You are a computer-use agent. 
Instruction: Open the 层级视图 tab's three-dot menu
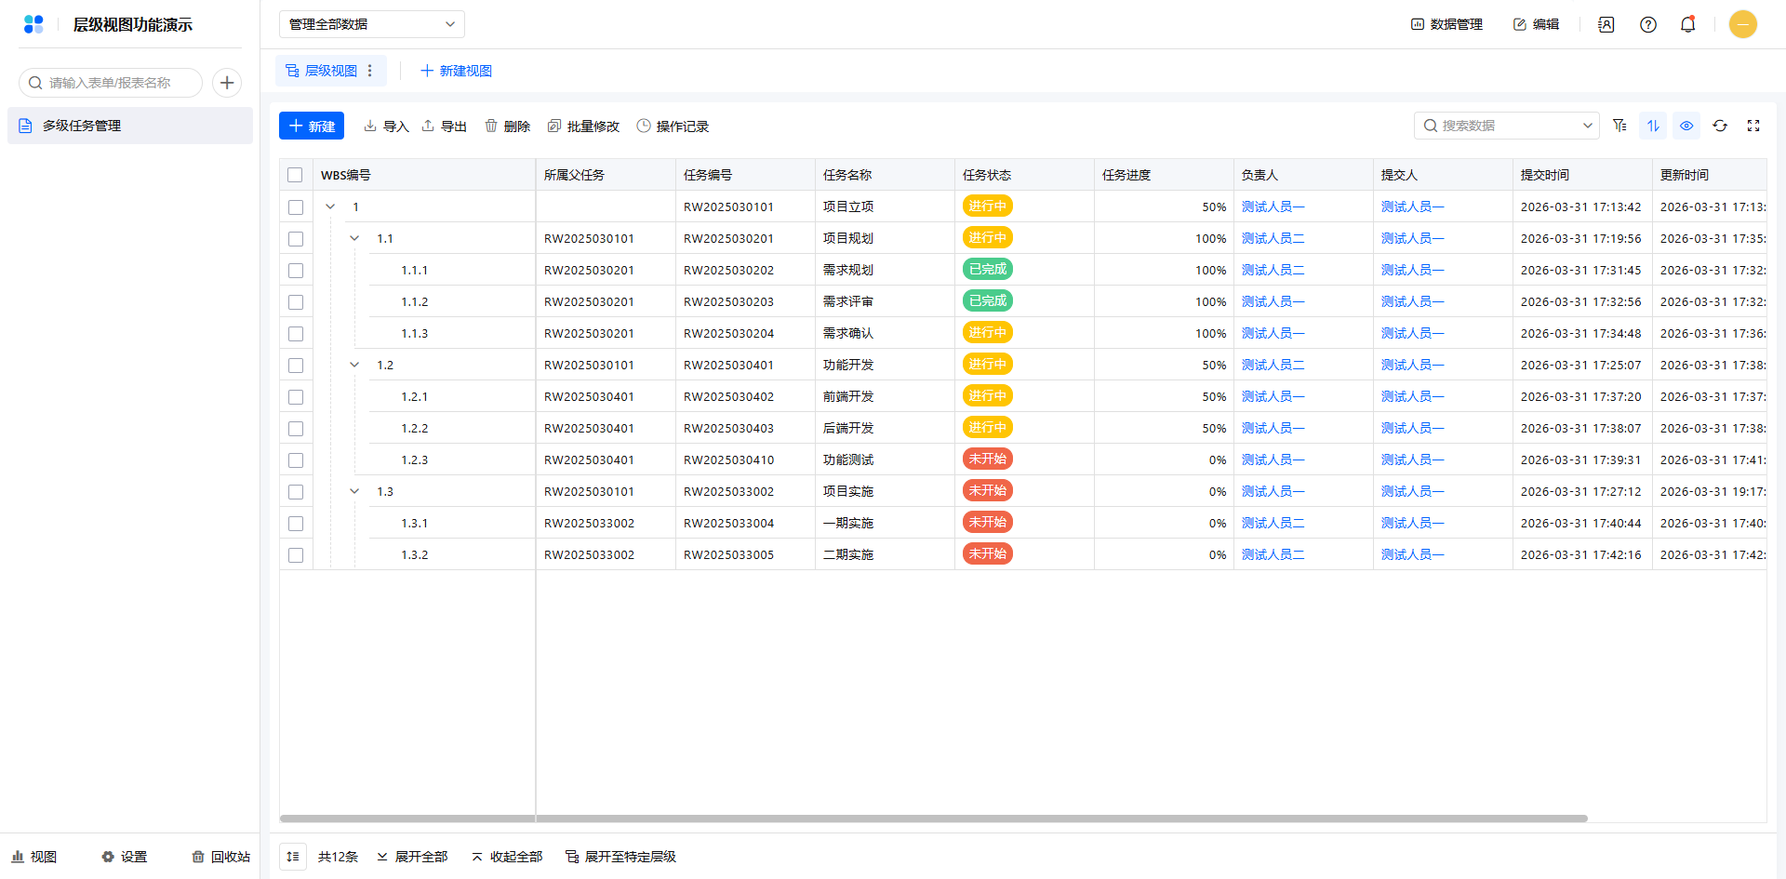pyautogui.click(x=370, y=71)
